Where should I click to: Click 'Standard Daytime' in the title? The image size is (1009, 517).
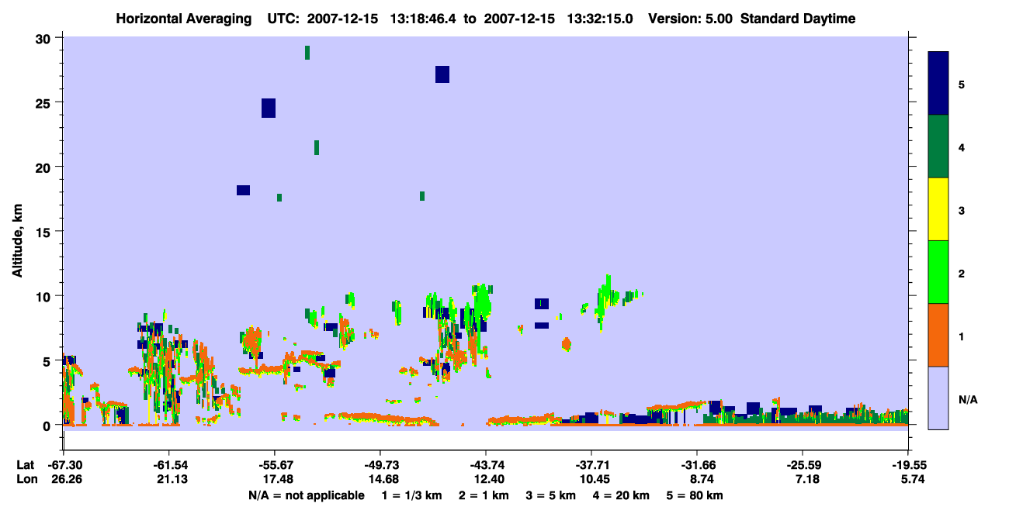798,19
